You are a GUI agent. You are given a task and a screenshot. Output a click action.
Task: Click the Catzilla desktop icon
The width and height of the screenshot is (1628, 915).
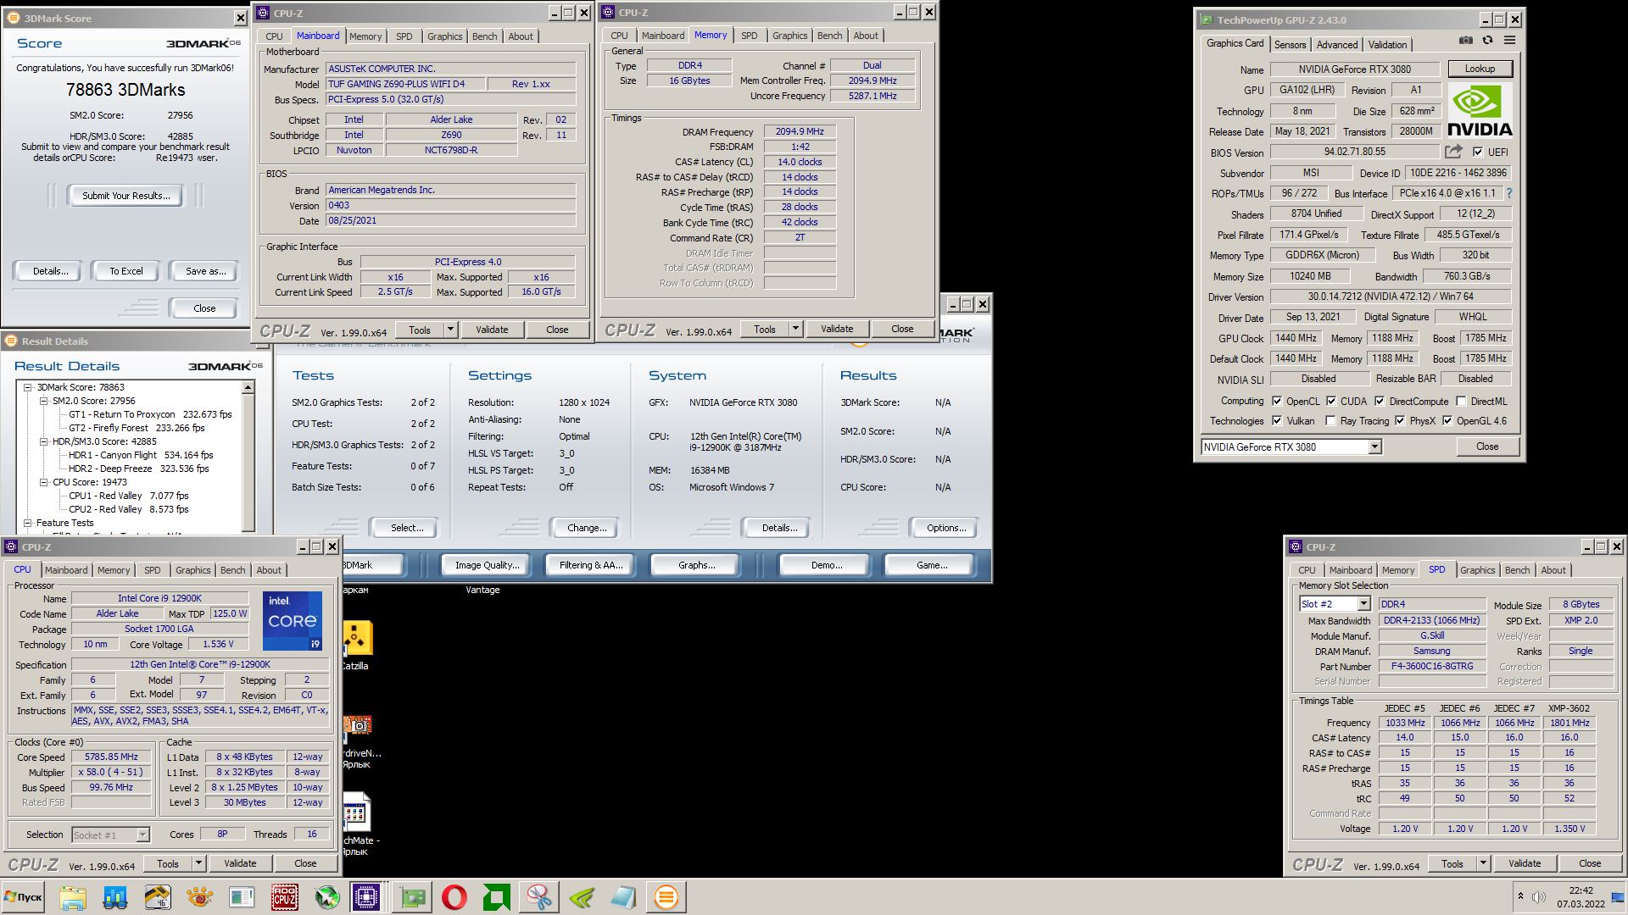[x=358, y=638]
